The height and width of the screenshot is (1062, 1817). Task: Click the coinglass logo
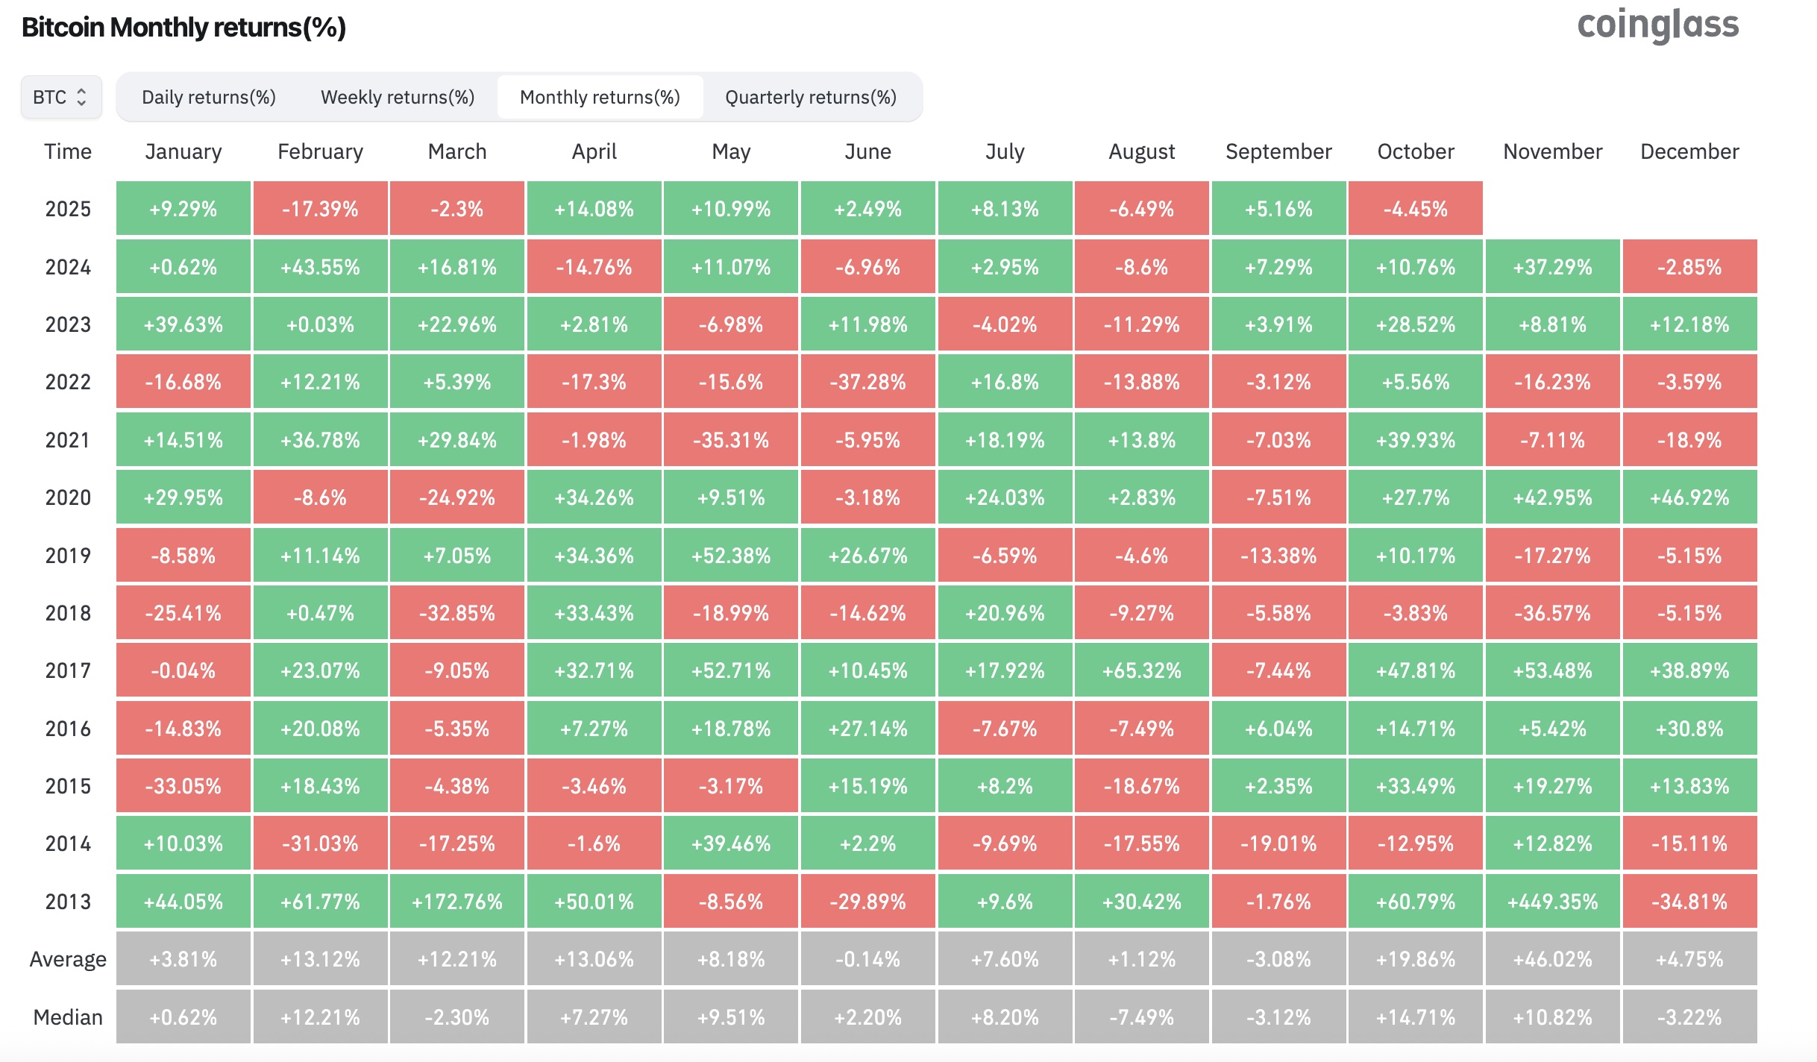pyautogui.click(x=1657, y=25)
